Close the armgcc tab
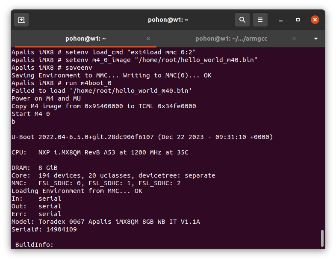The height and width of the screenshot is (261, 336). coord(294,39)
